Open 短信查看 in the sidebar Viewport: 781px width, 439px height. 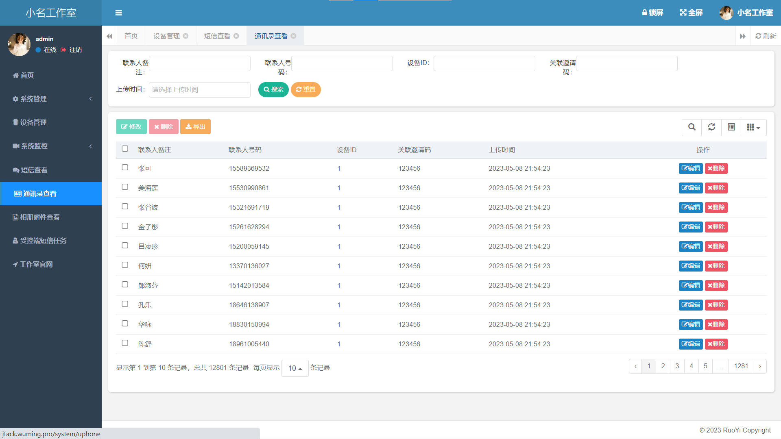[51, 170]
